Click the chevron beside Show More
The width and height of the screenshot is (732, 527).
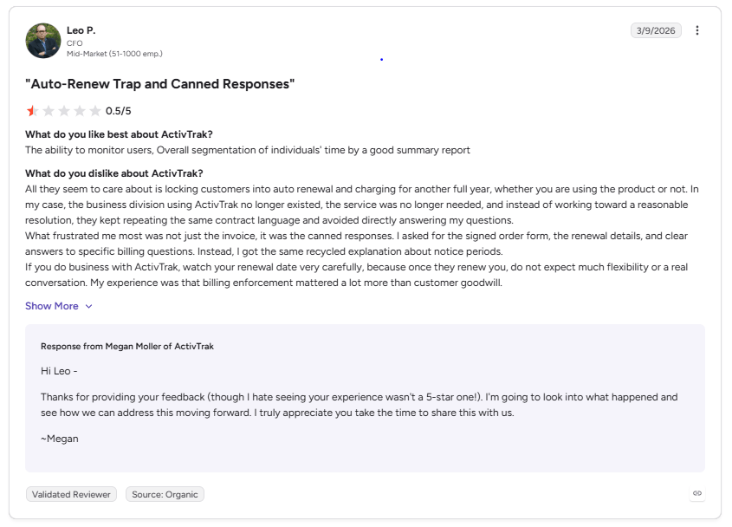(x=88, y=307)
